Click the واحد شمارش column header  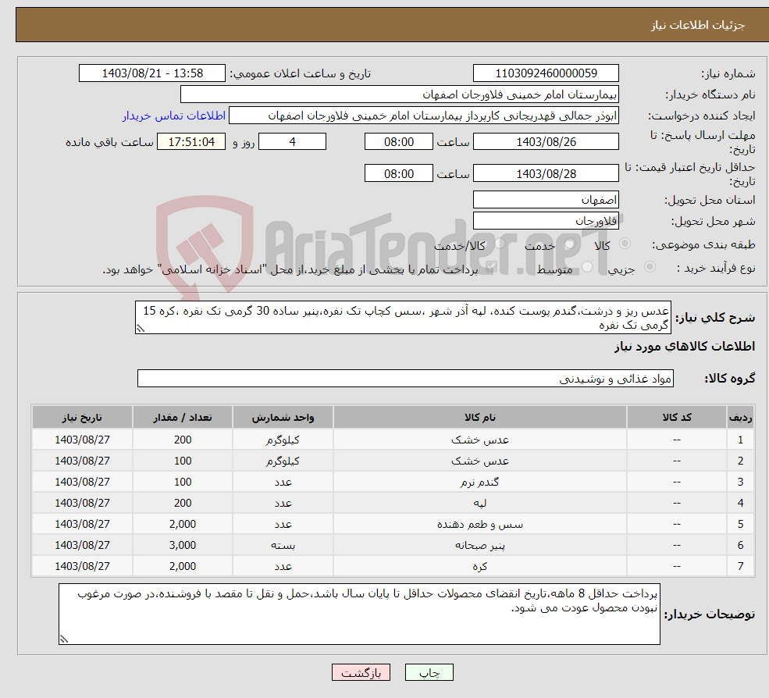tap(283, 418)
